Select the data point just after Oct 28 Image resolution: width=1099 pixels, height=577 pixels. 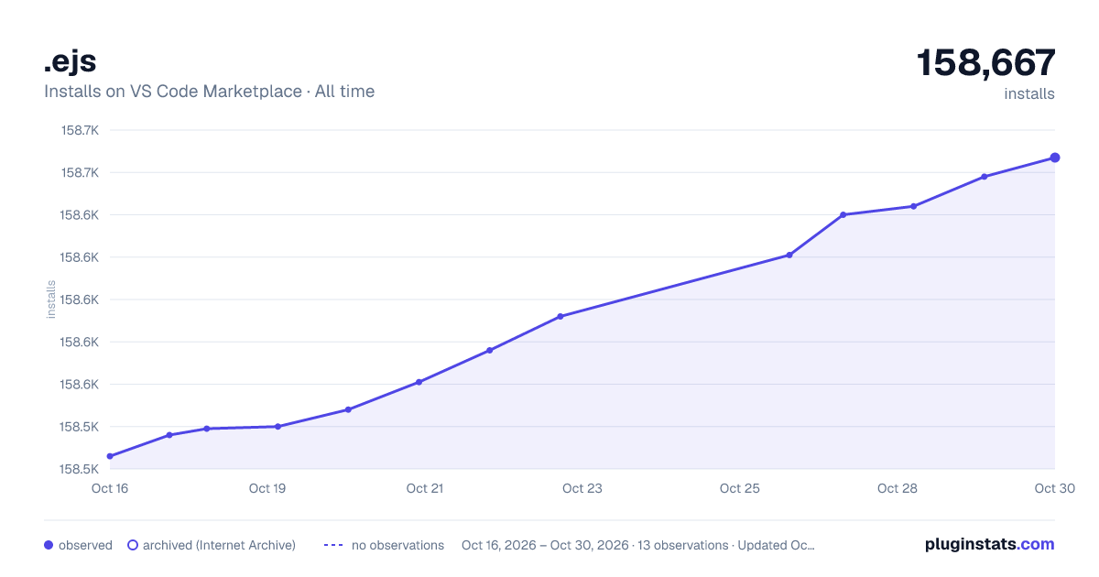tap(914, 206)
